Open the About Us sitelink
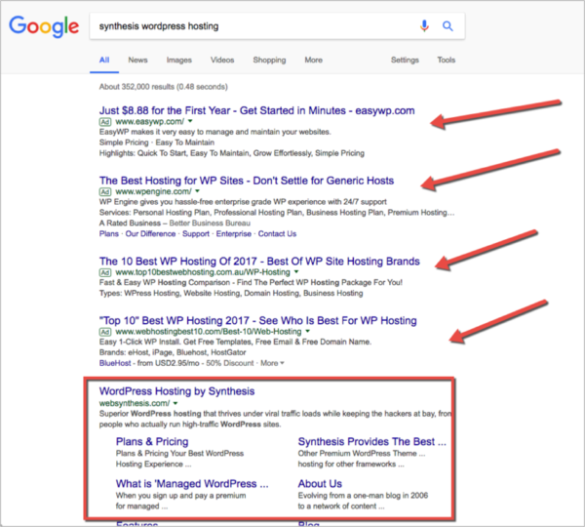This screenshot has width=585, height=527. point(320,484)
